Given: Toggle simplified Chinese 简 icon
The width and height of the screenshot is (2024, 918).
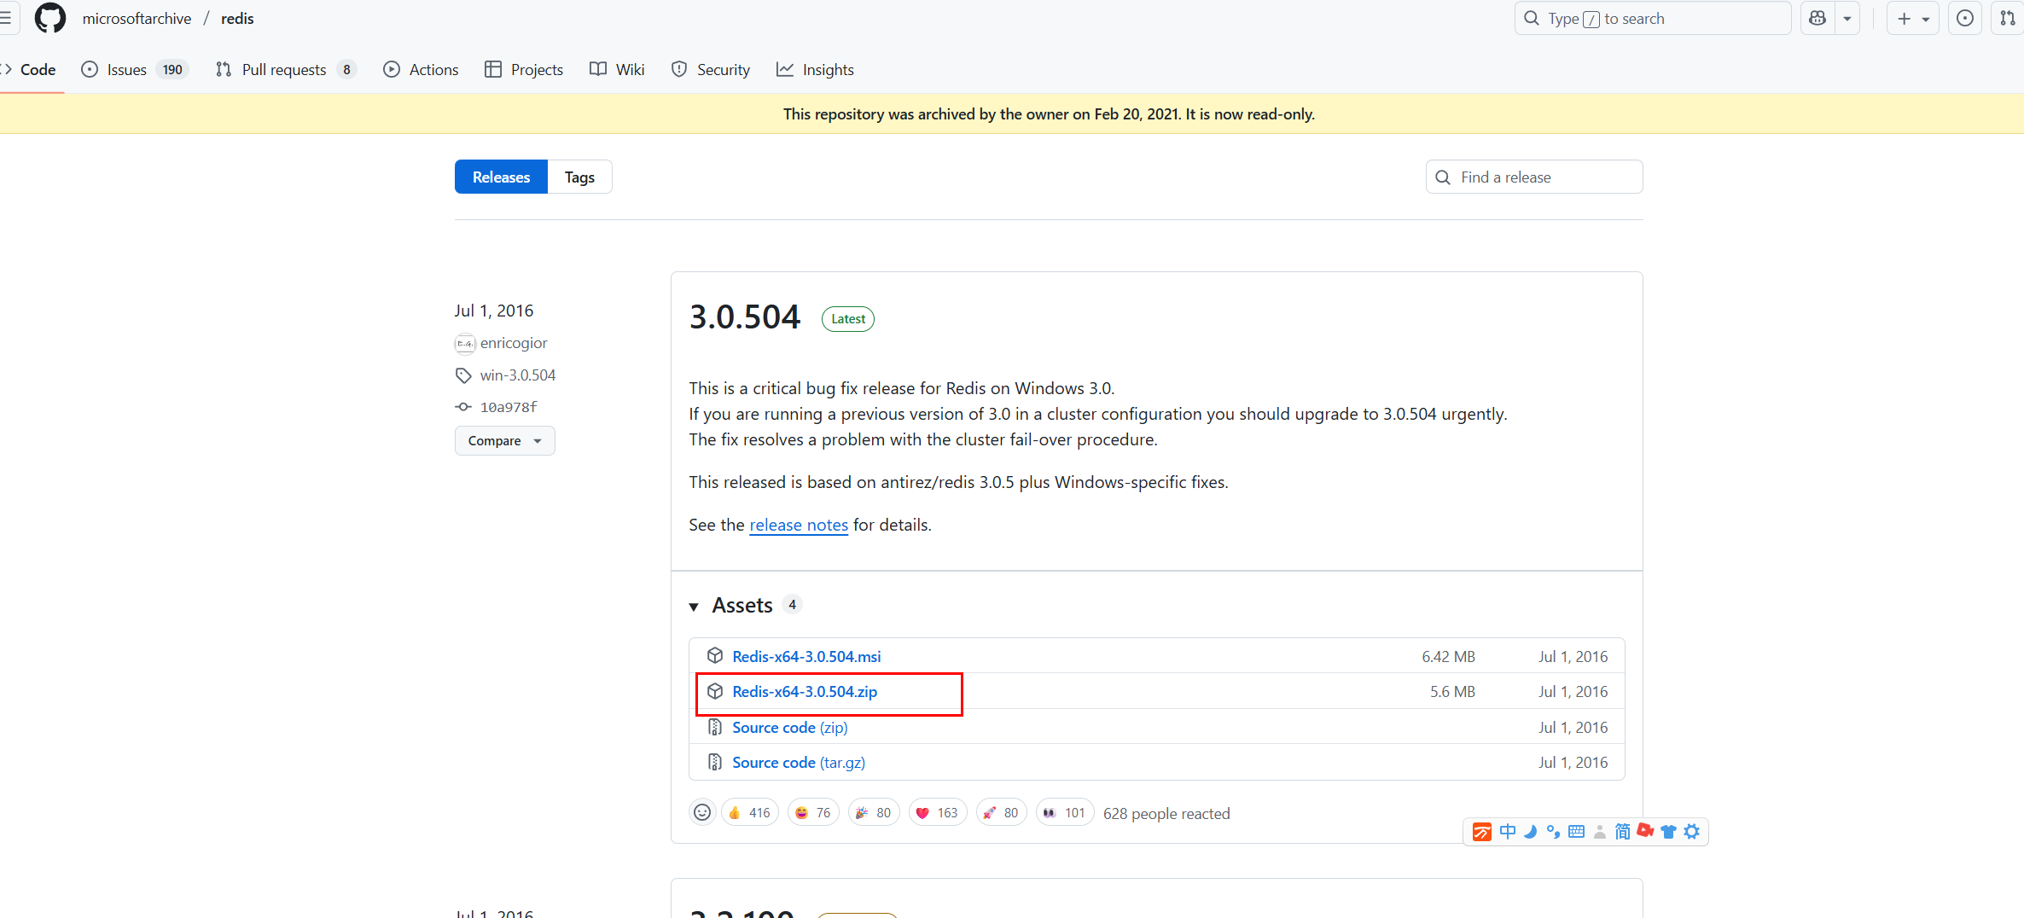Looking at the screenshot, I should 1622,832.
